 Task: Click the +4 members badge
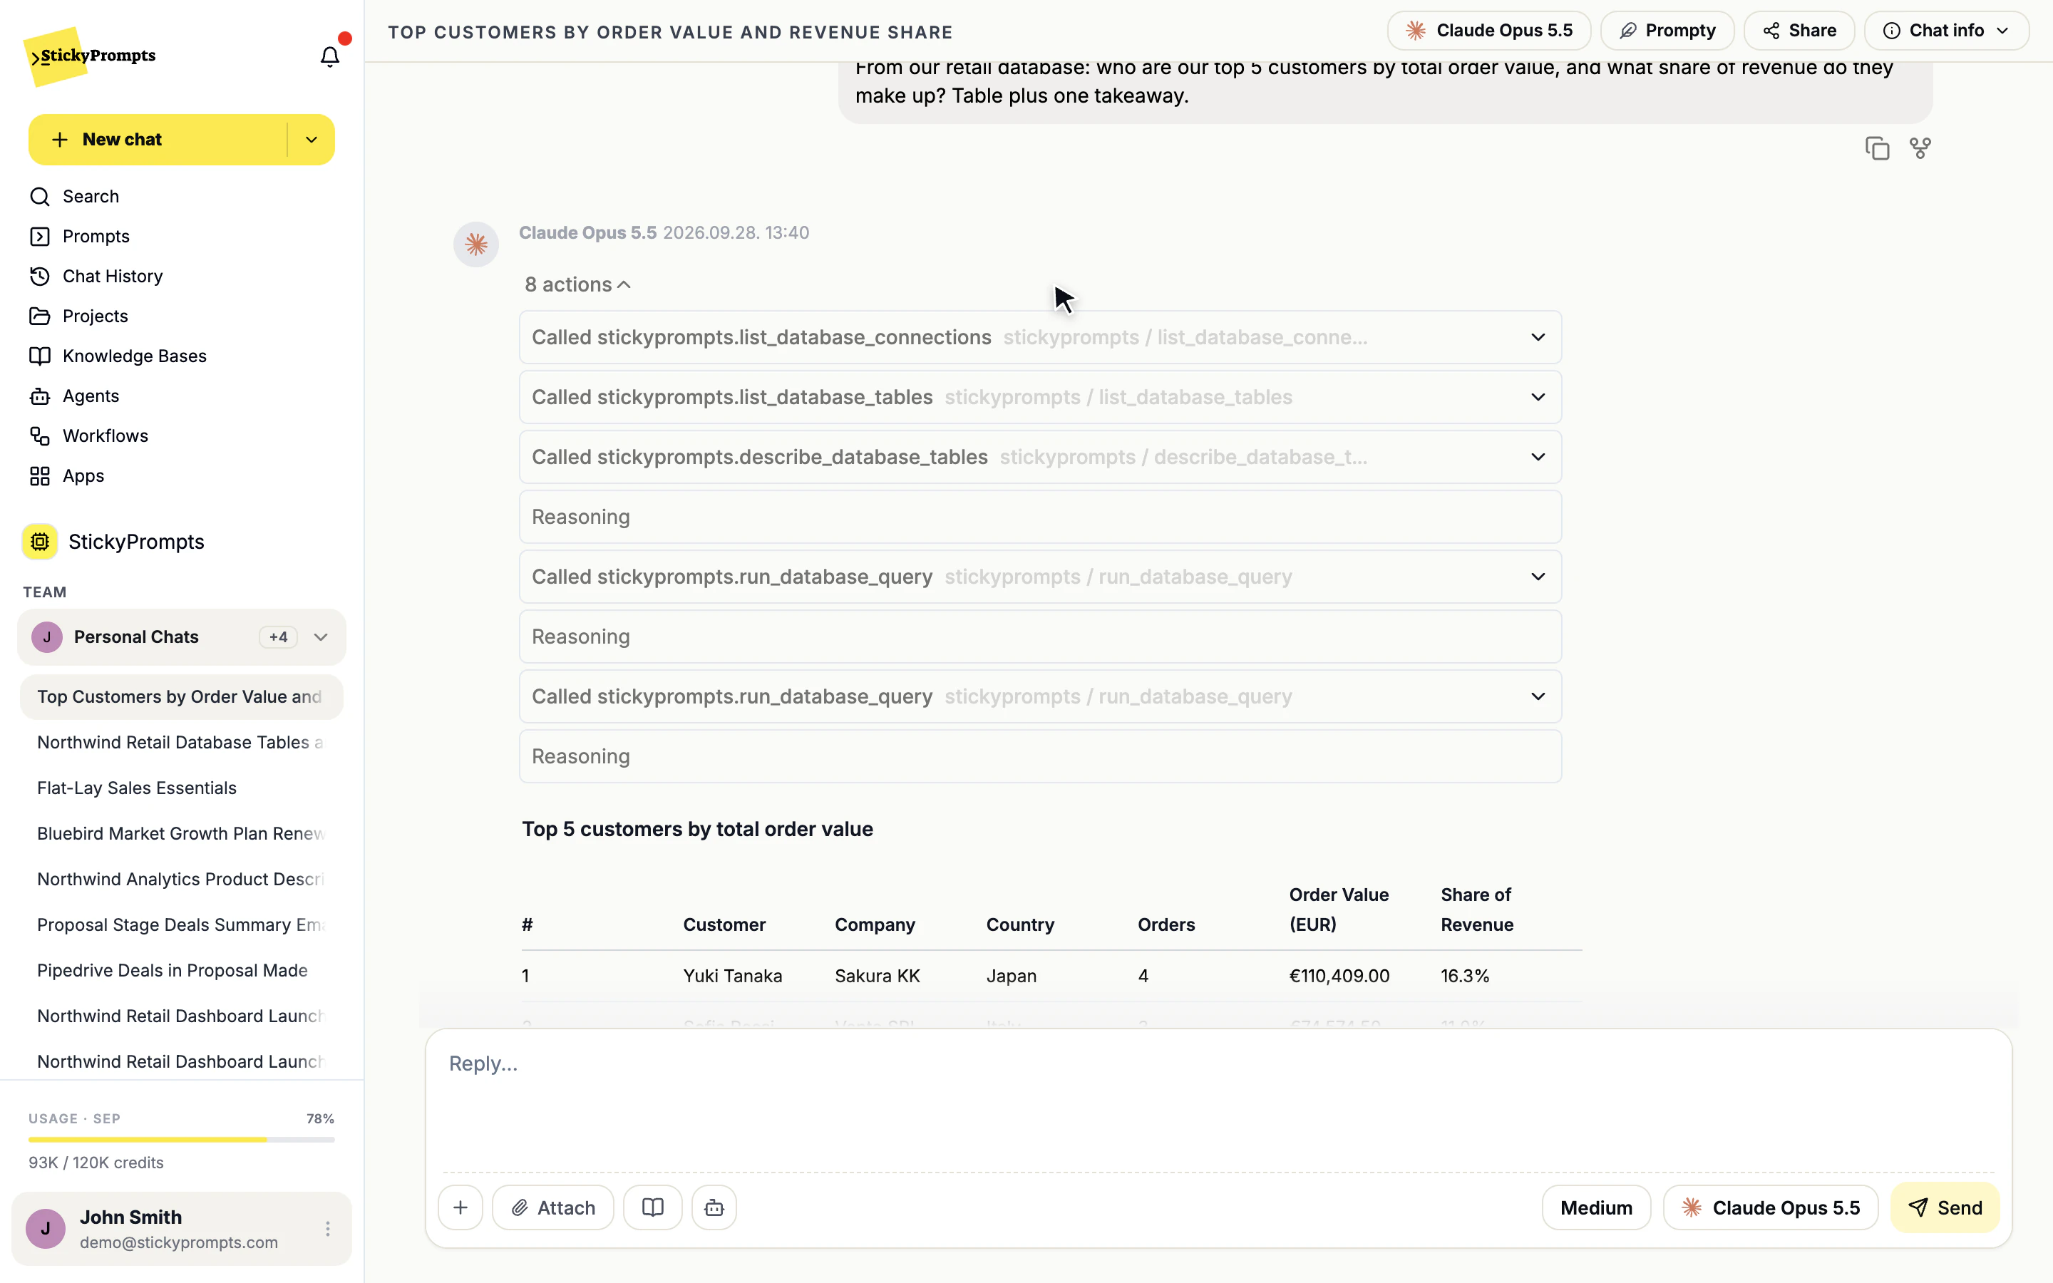[x=278, y=637]
